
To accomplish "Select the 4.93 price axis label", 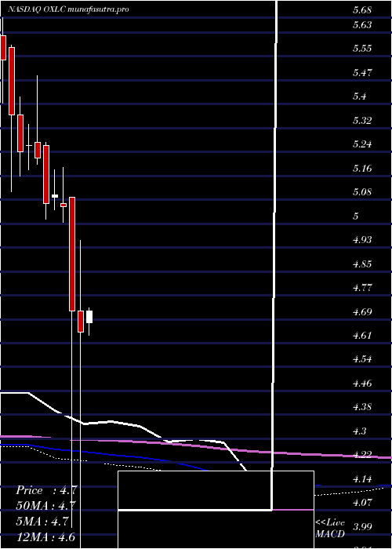I will click(362, 240).
